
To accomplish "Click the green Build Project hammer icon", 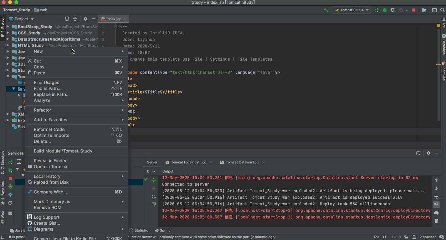I will tap(326, 10).
